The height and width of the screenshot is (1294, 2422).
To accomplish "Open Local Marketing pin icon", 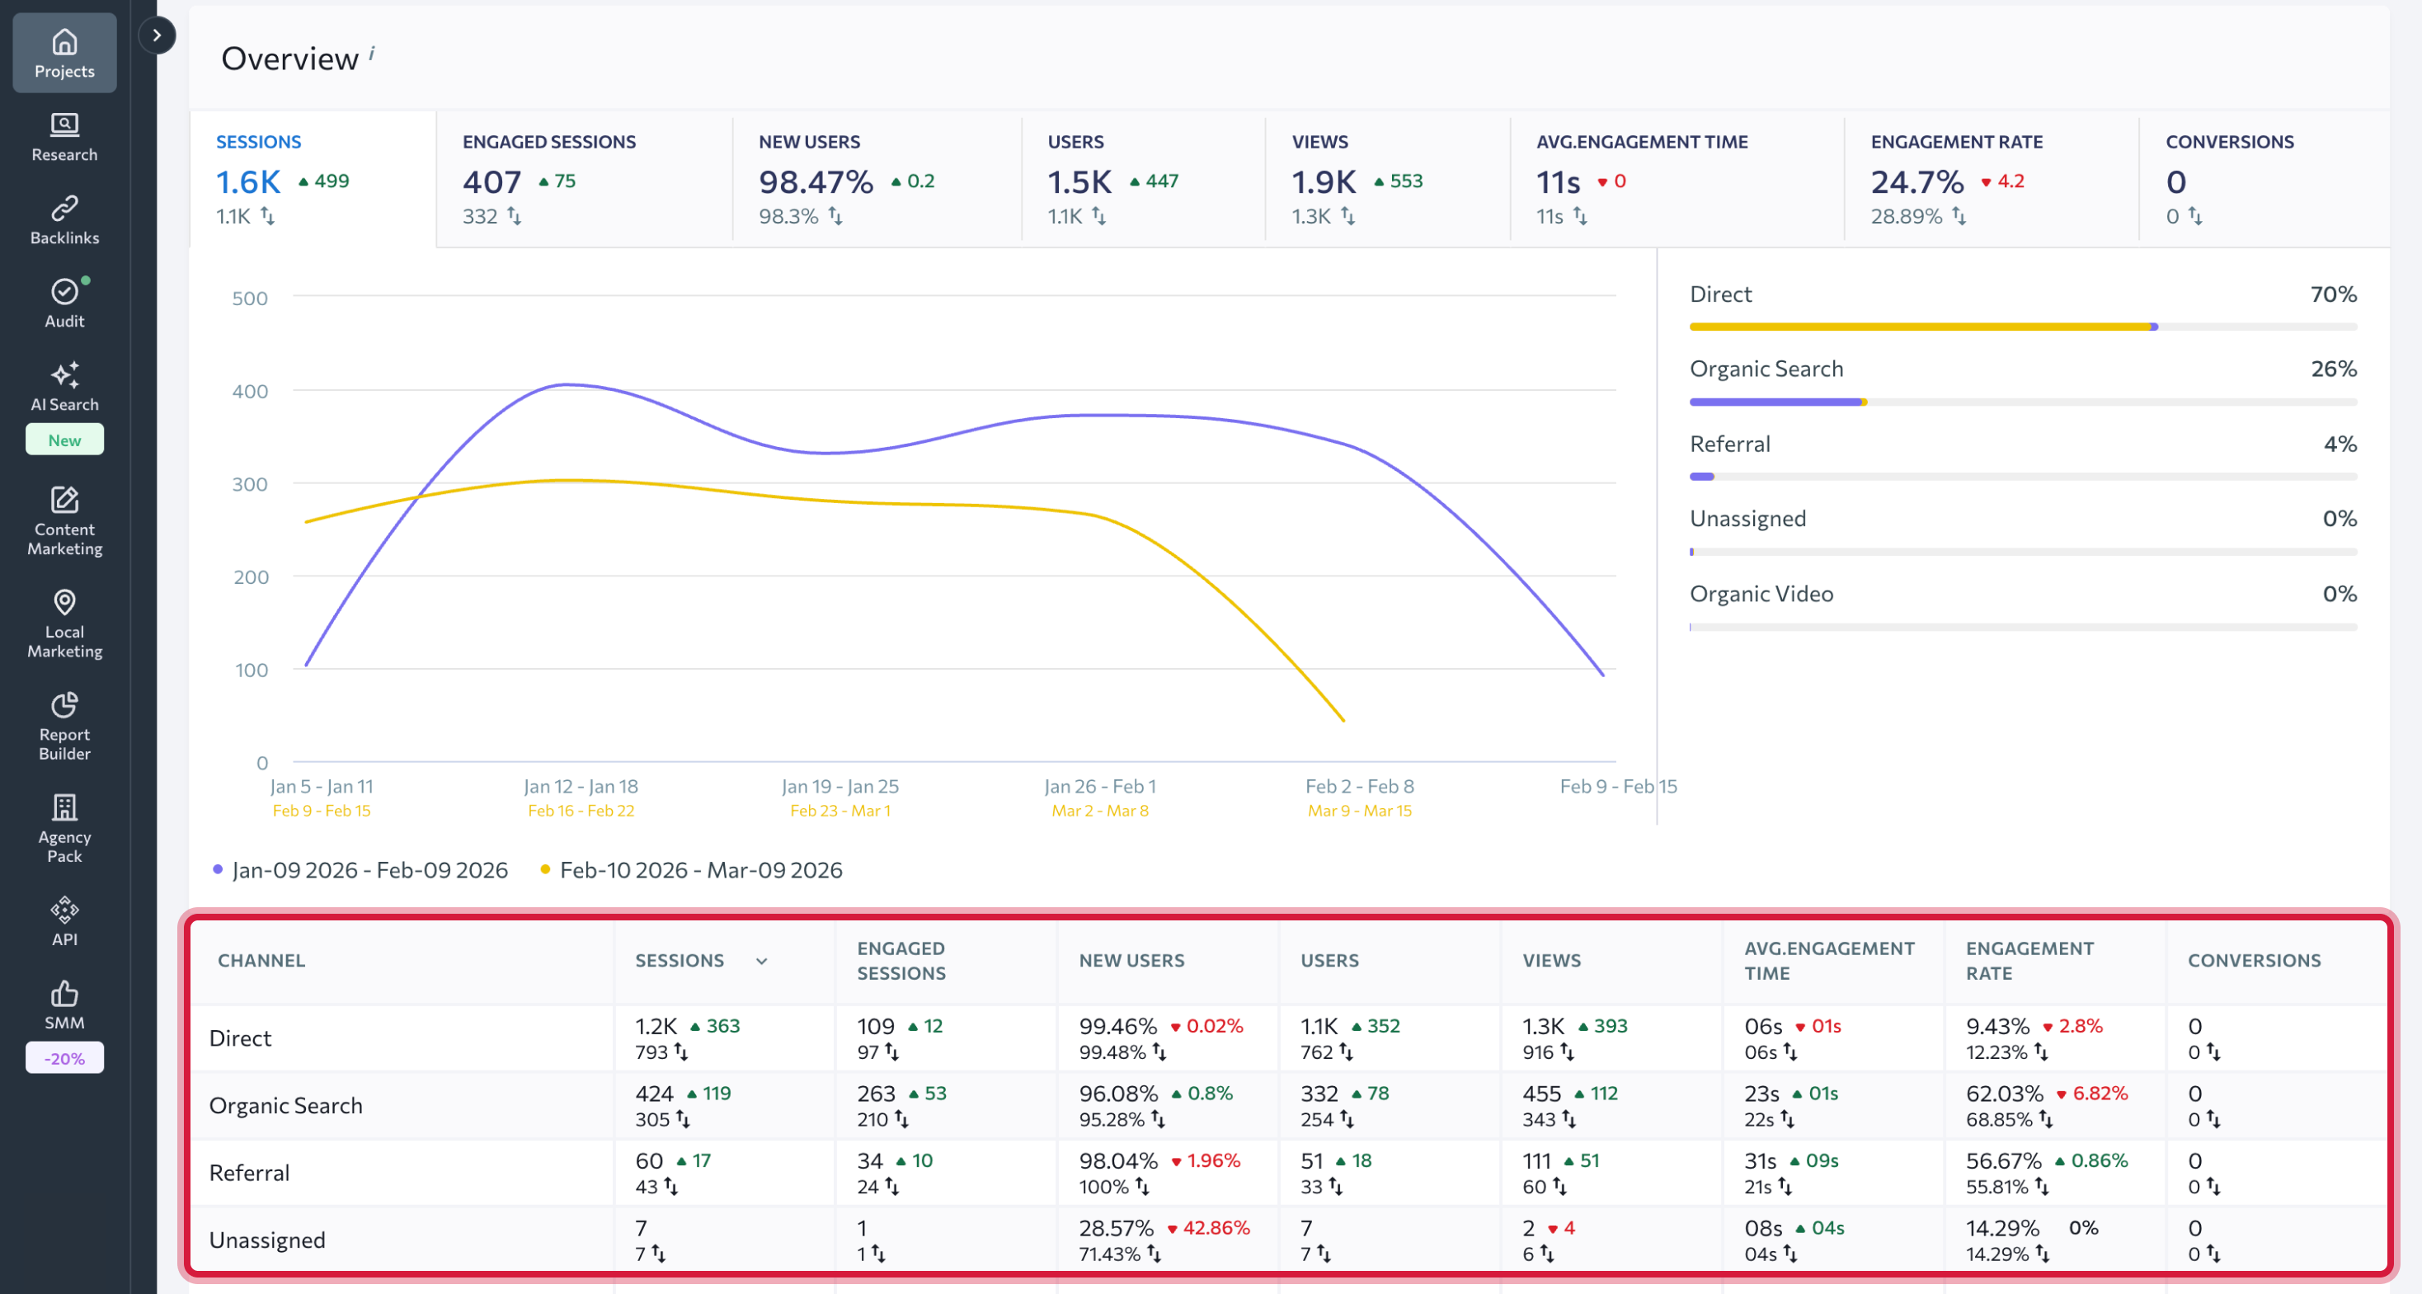I will (64, 602).
